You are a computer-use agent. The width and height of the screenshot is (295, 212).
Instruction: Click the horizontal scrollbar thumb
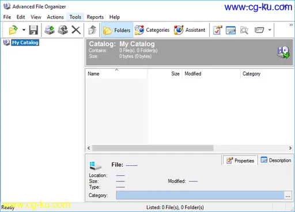pyautogui.click(x=153, y=148)
